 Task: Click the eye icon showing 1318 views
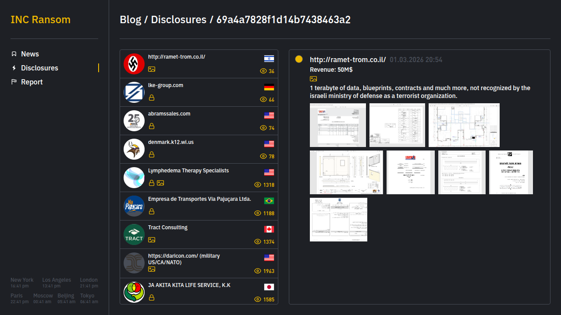(x=258, y=185)
